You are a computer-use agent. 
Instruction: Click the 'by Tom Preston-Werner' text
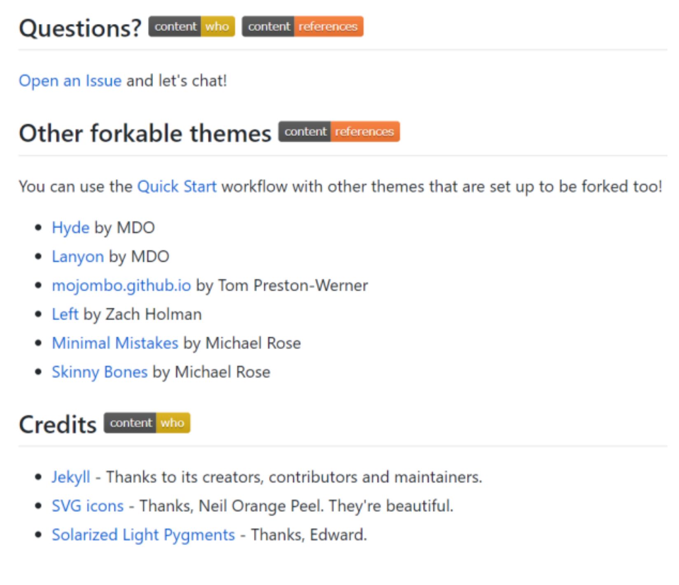282,285
